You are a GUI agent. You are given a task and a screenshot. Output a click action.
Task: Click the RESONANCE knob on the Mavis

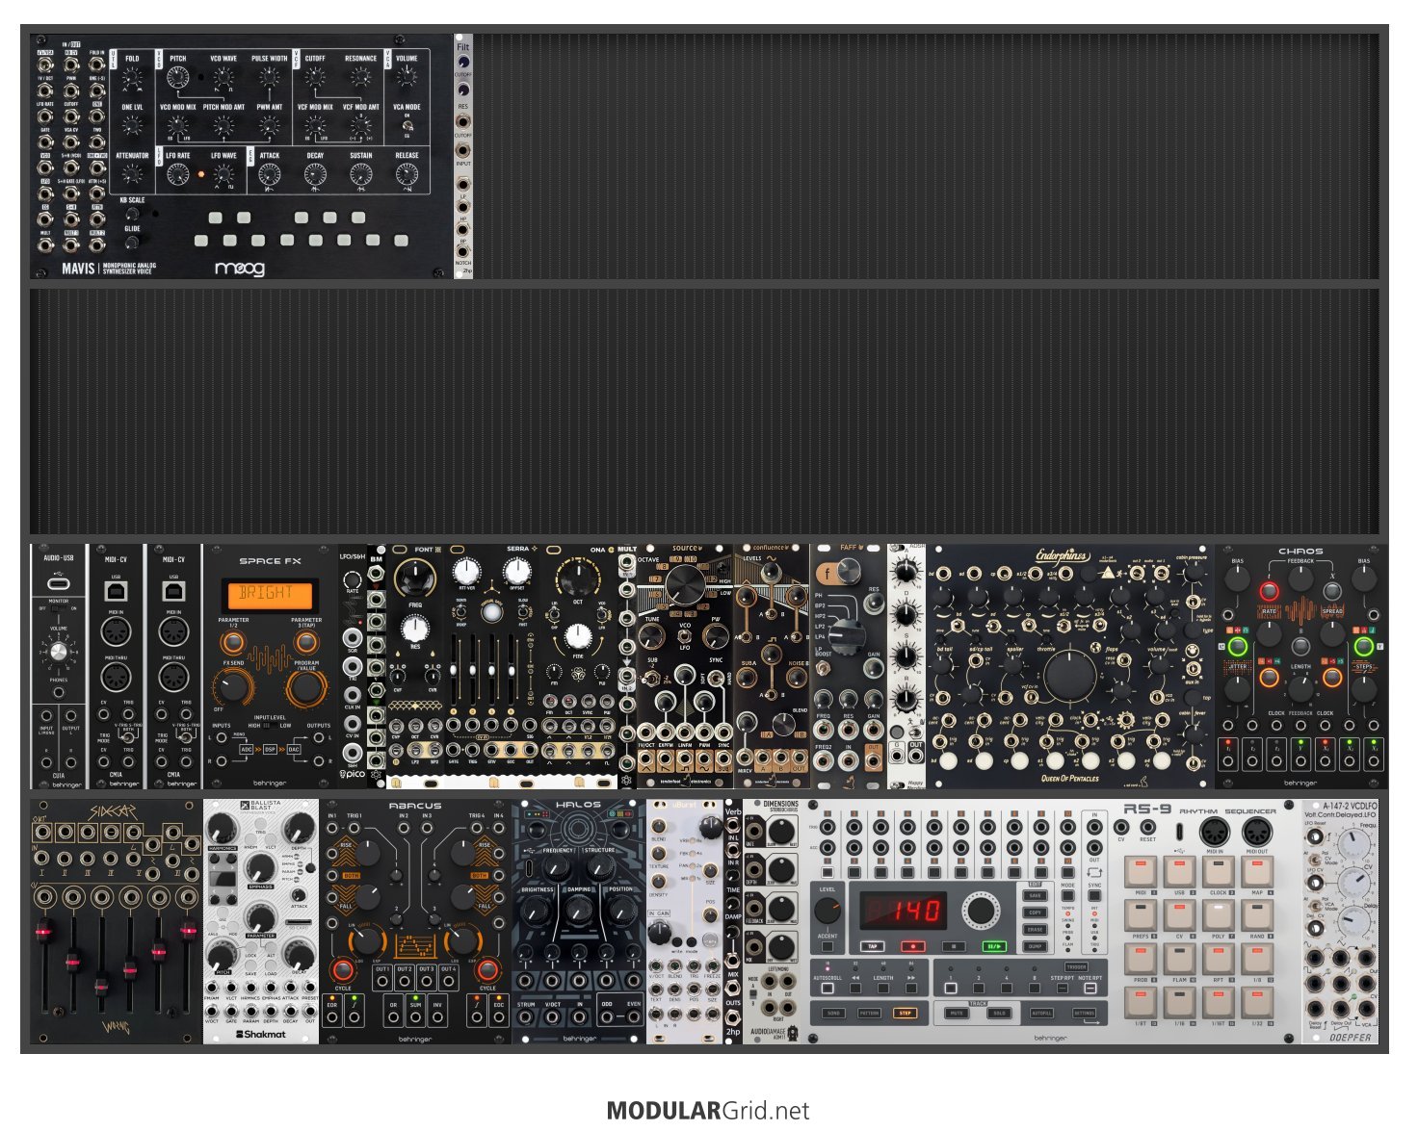(360, 77)
